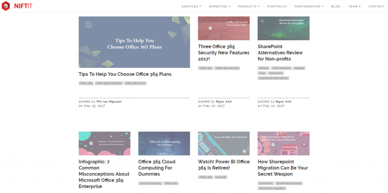Select the Bitrix24 tag

(264, 68)
